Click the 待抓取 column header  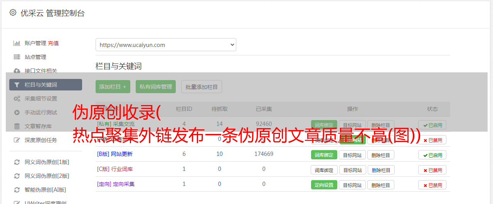(219, 109)
